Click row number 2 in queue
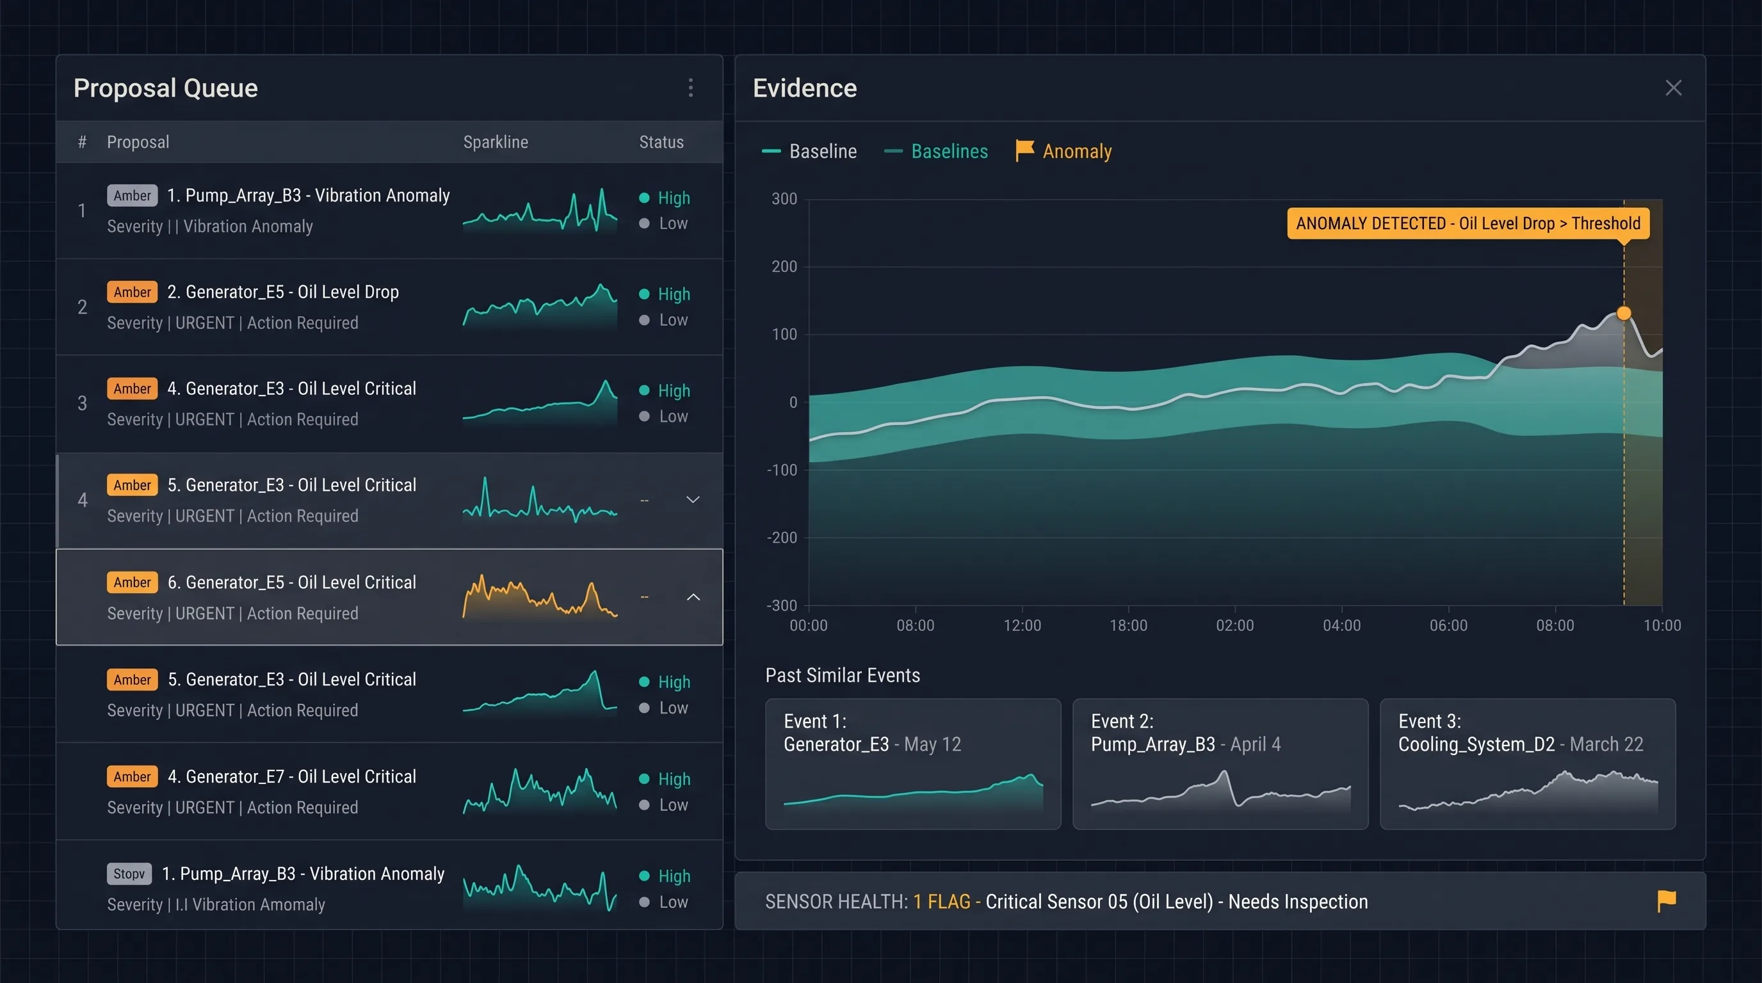Image resolution: width=1762 pixels, height=983 pixels. pos(82,307)
